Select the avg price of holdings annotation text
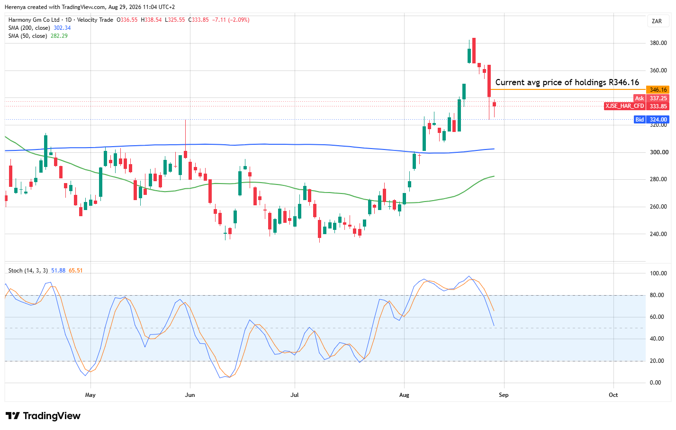Image resolution: width=676 pixels, height=430 pixels. coord(567,82)
